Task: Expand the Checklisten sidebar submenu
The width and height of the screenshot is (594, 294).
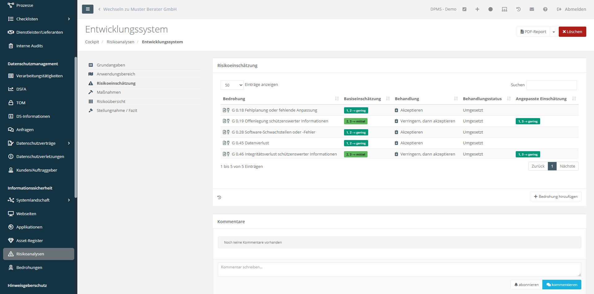Action: 69,19
